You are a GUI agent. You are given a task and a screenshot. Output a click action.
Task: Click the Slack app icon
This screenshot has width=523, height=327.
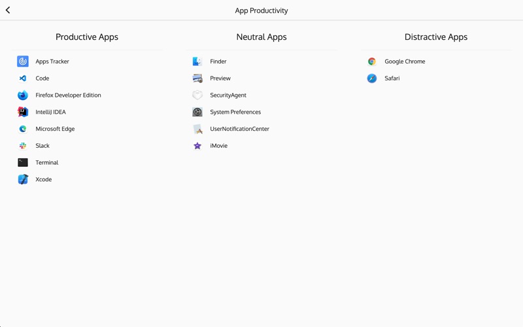click(23, 145)
